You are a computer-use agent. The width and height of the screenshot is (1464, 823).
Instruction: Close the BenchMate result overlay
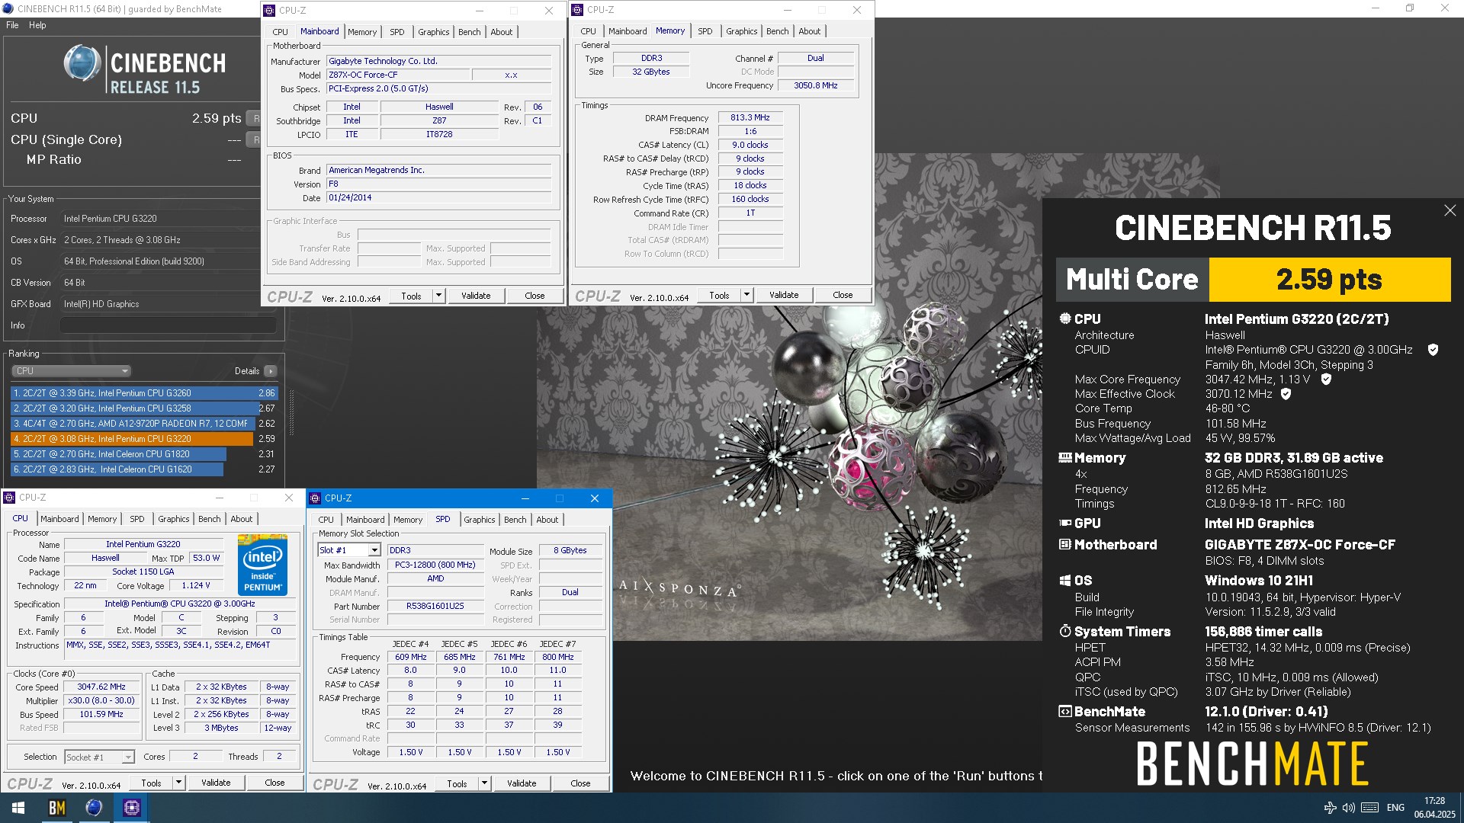point(1450,210)
